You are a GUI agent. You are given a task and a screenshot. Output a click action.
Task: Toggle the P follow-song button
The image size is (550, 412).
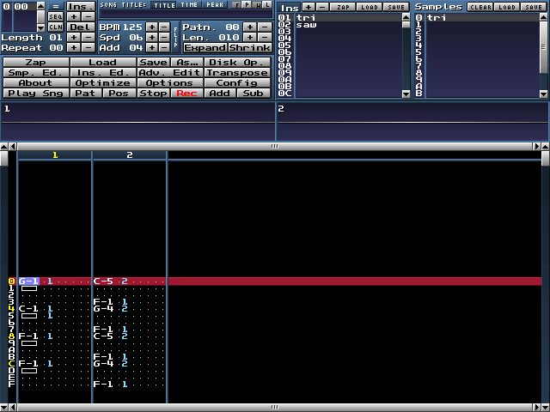[x=246, y=5]
